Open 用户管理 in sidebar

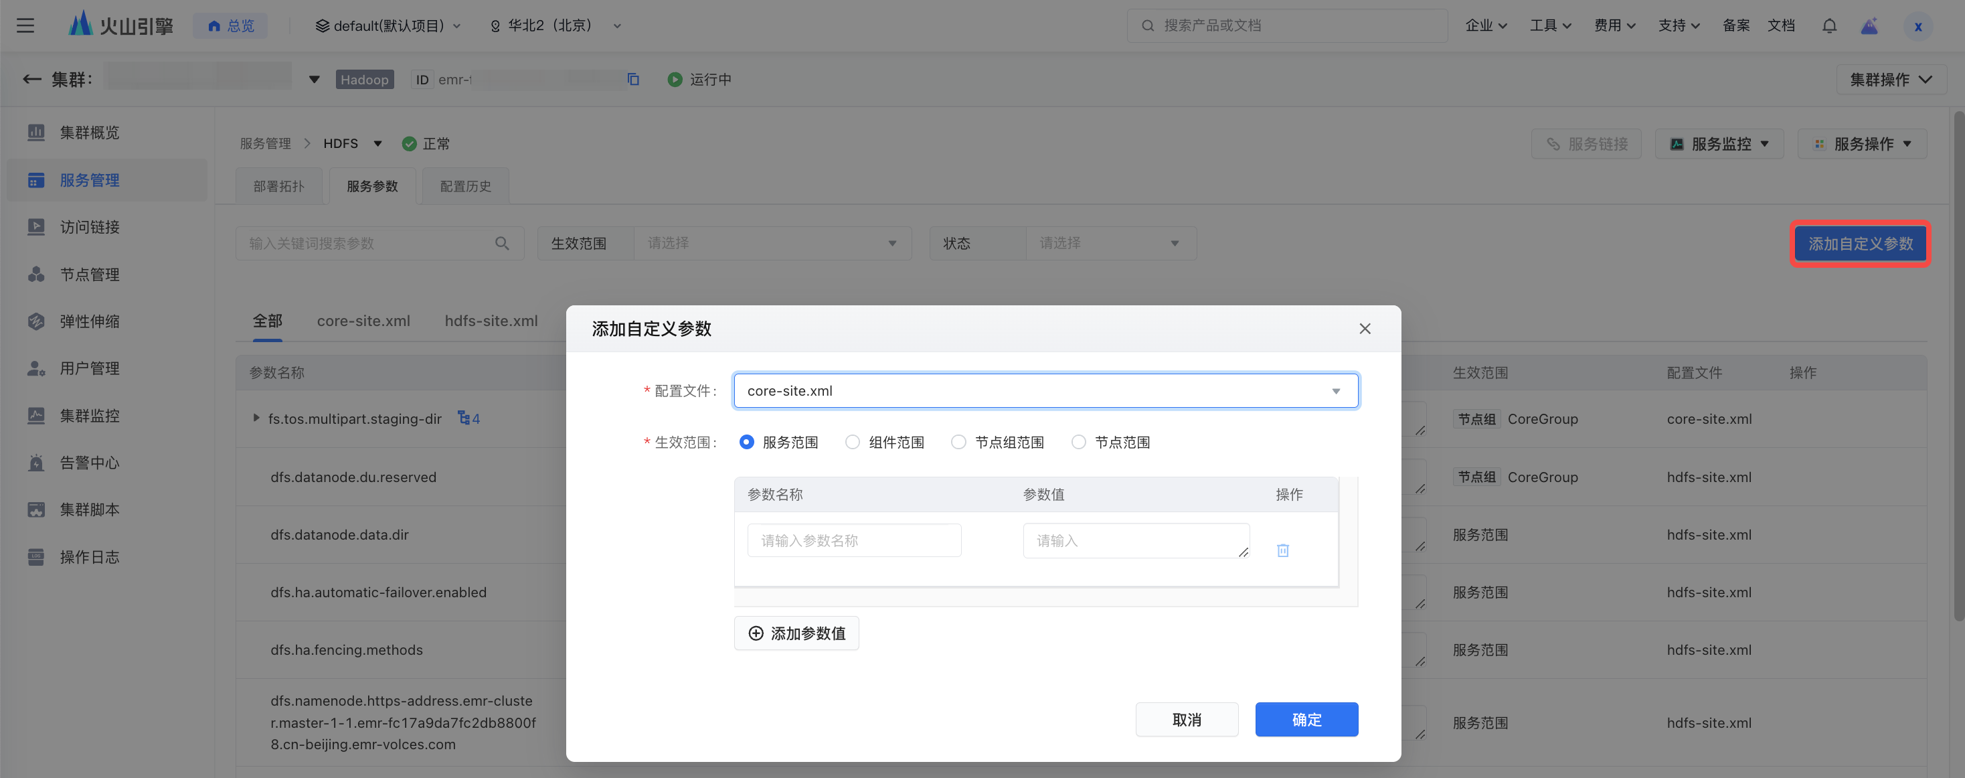89,368
